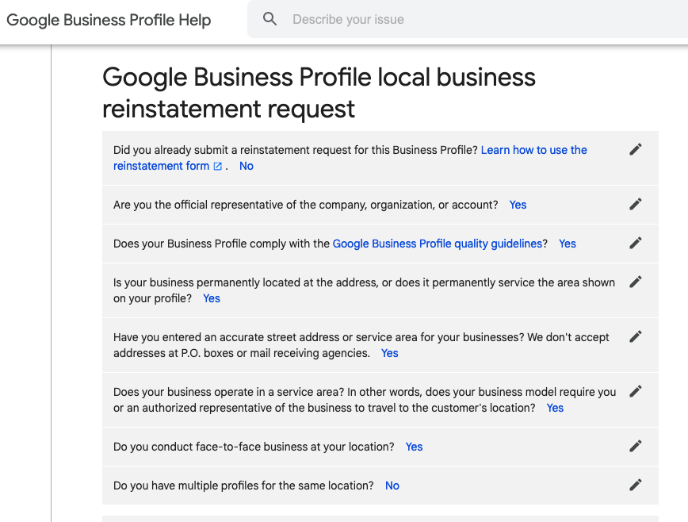
Task: Go to Google Business Profile Help home
Action: (109, 20)
